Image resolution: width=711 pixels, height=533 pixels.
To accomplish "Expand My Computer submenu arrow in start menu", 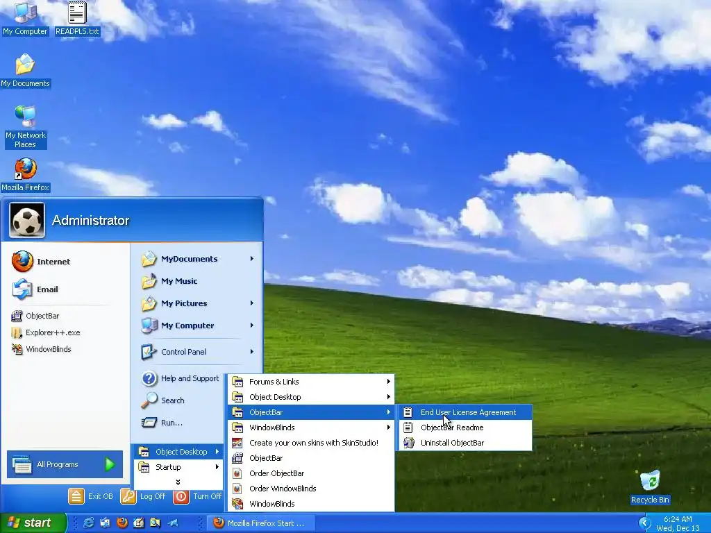I will pyautogui.click(x=251, y=325).
